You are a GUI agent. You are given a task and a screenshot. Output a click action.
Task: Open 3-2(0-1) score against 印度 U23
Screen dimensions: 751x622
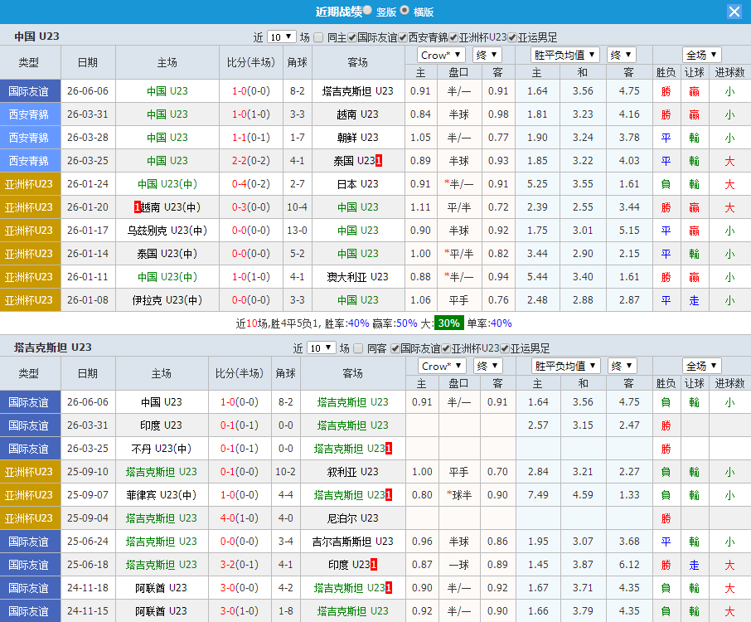pos(239,565)
